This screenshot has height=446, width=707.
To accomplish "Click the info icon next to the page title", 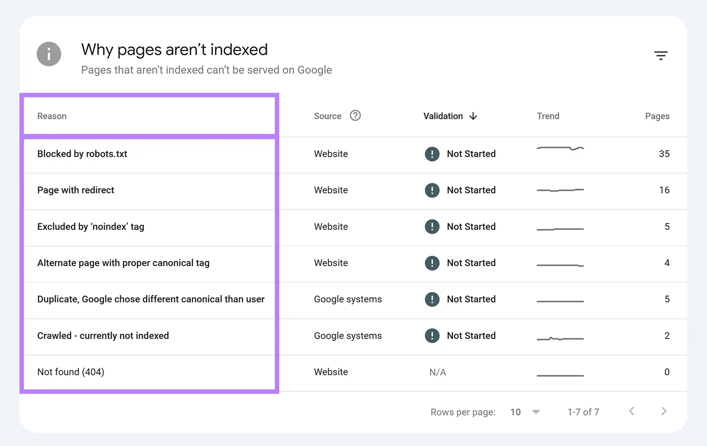I will [x=49, y=53].
